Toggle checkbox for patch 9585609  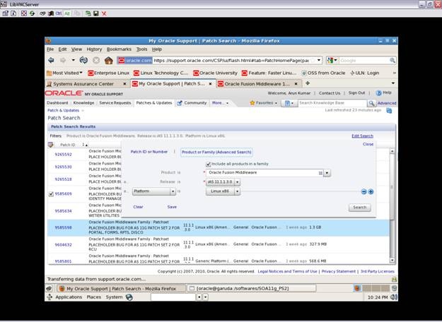click(51, 194)
